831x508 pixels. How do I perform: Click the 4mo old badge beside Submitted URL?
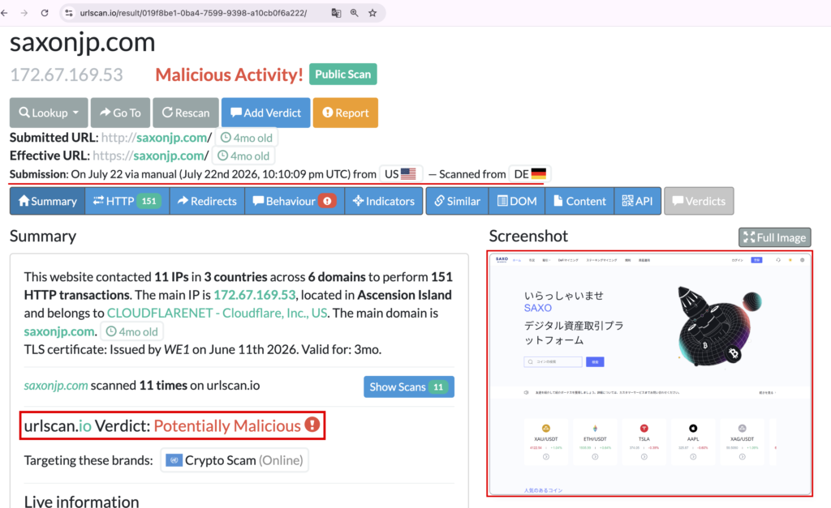247,138
